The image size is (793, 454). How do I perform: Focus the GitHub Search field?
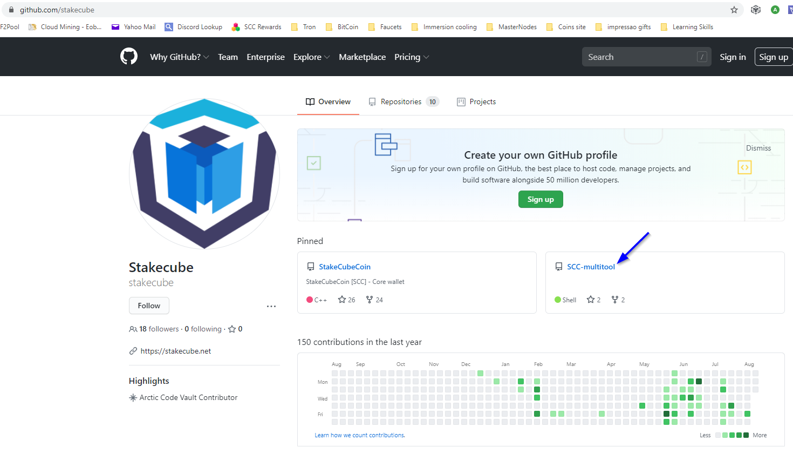click(x=646, y=57)
